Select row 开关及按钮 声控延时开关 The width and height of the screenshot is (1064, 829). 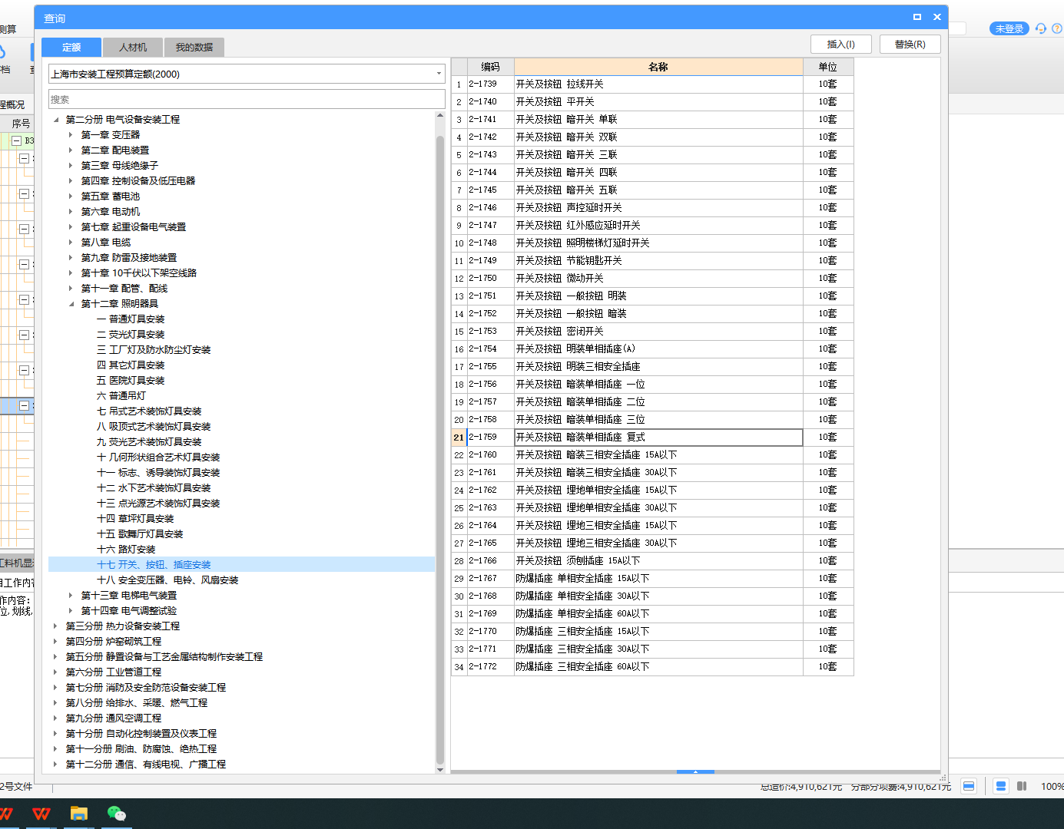652,208
